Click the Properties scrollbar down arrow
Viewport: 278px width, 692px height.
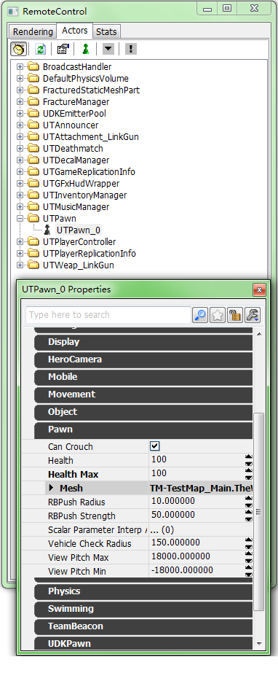coord(259,644)
